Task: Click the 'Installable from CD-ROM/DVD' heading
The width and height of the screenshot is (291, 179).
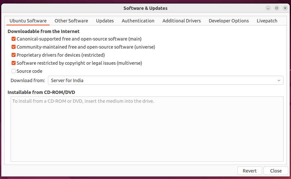Action: pyautogui.click(x=41, y=92)
